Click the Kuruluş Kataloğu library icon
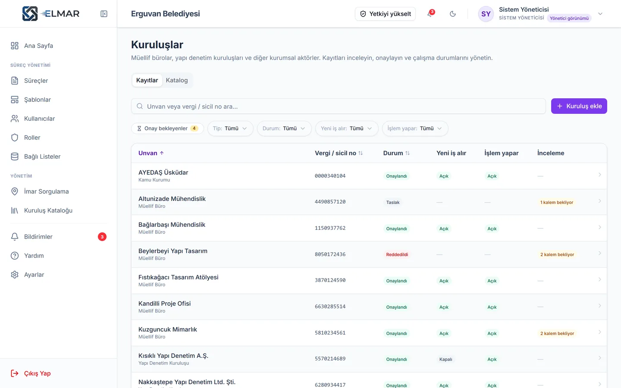Viewport: 621px width, 388px height. [15, 210]
